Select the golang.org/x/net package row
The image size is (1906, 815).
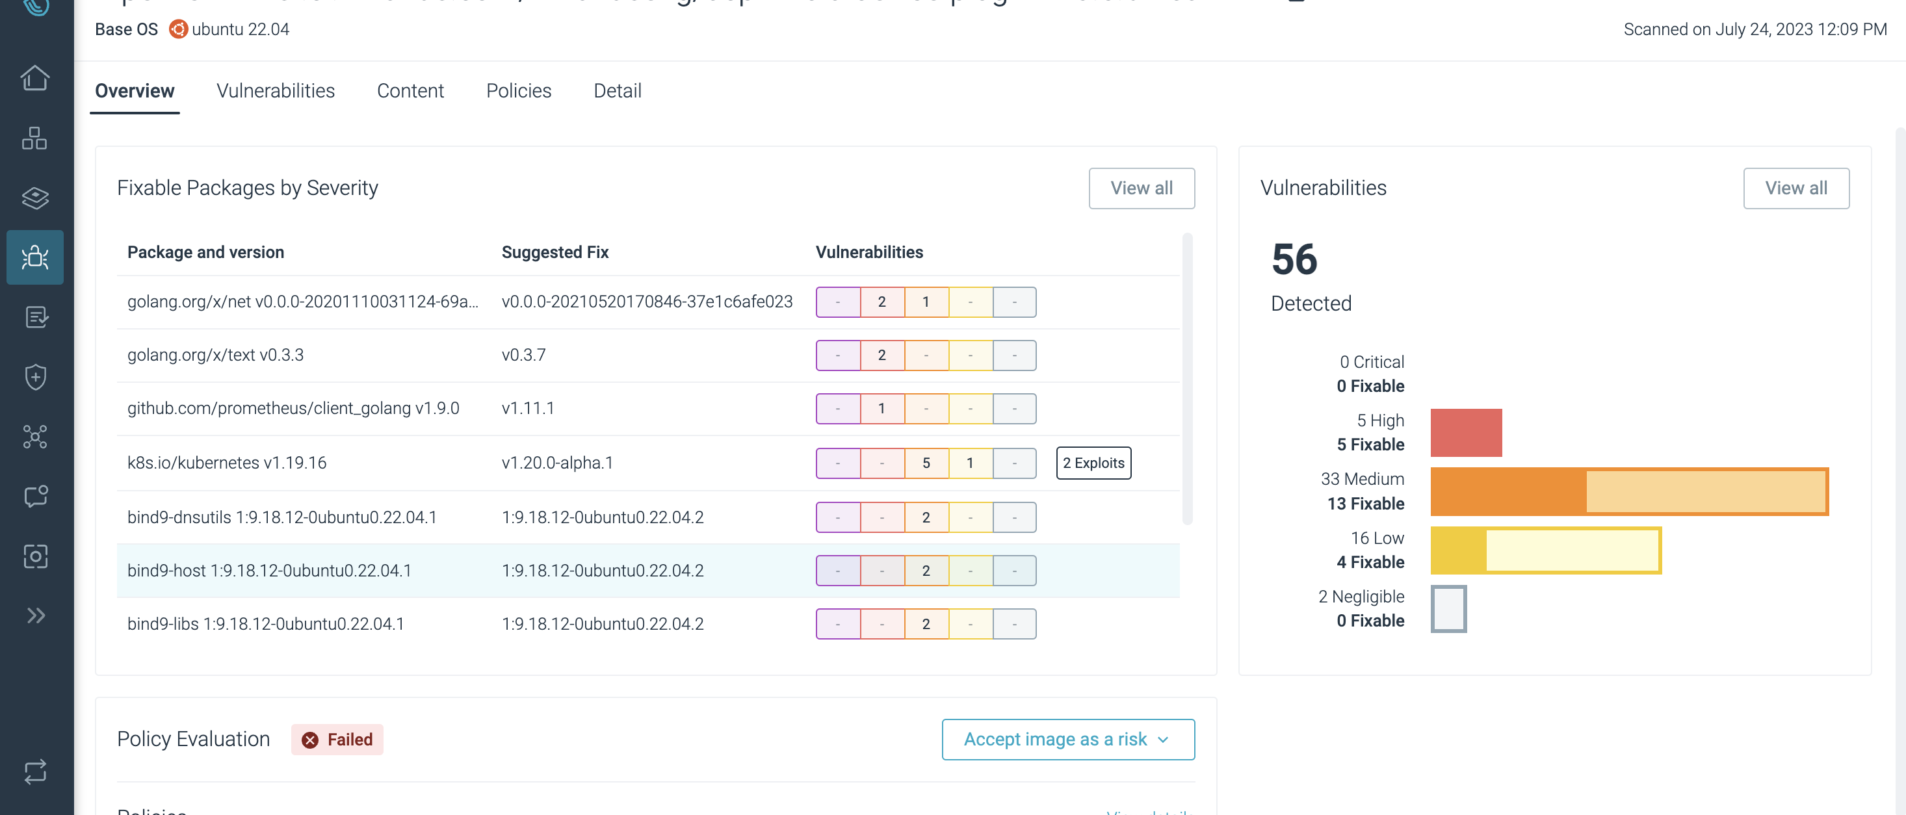(648, 302)
